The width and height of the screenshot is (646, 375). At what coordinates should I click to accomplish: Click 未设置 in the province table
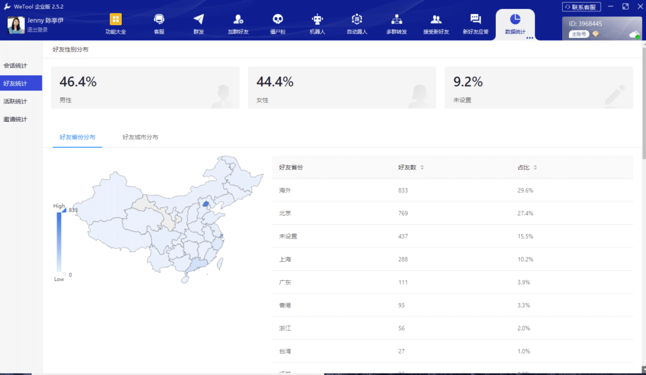click(288, 237)
